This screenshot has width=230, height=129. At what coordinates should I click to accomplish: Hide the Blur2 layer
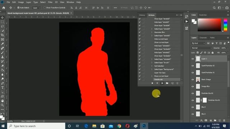[x=193, y=114]
